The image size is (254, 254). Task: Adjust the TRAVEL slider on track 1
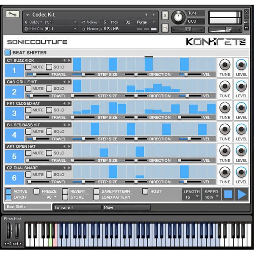tap(38, 75)
